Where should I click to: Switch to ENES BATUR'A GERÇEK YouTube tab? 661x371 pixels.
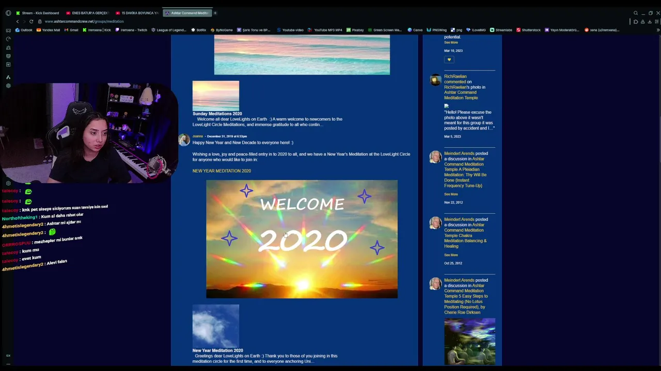click(x=87, y=13)
